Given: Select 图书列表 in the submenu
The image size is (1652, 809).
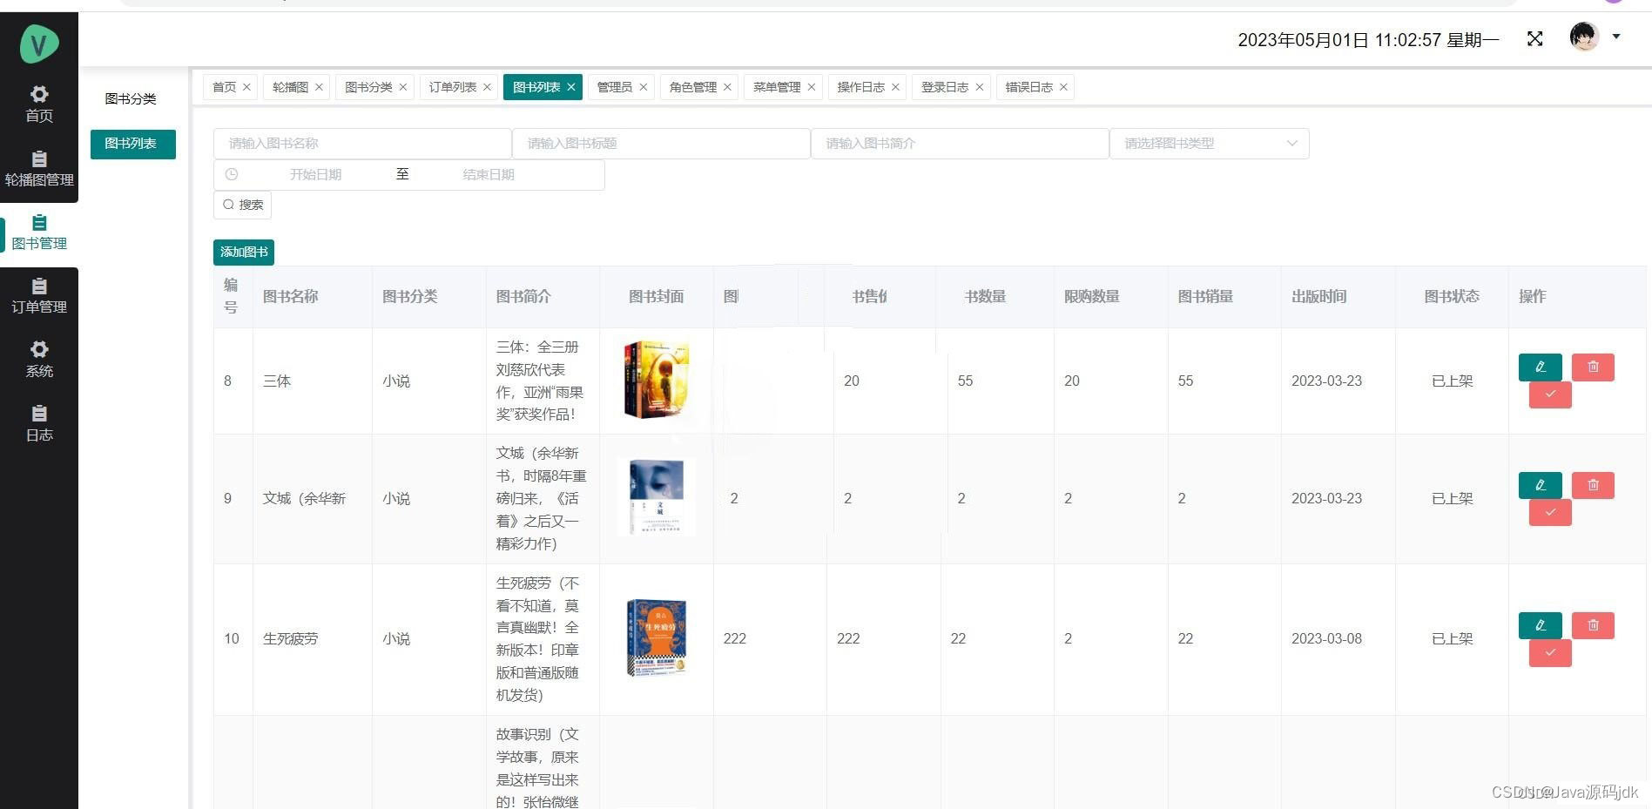Looking at the screenshot, I should [x=132, y=144].
